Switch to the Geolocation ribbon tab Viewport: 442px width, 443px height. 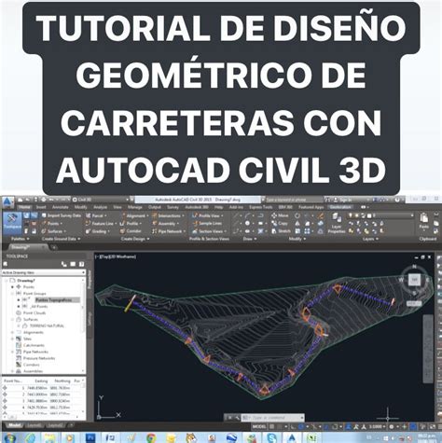[x=340, y=207]
